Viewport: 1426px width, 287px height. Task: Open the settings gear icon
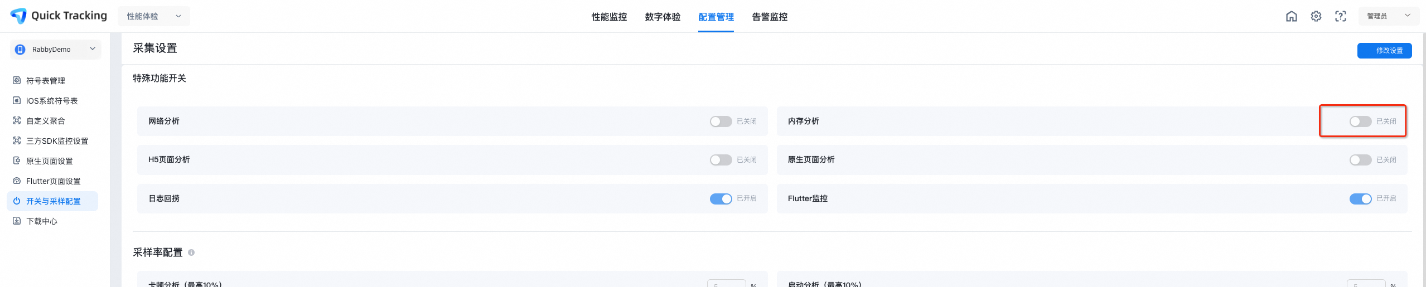point(1316,16)
